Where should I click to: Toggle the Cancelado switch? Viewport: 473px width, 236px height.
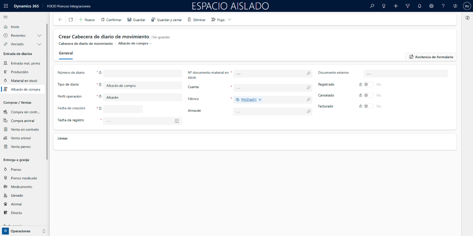click(368, 95)
